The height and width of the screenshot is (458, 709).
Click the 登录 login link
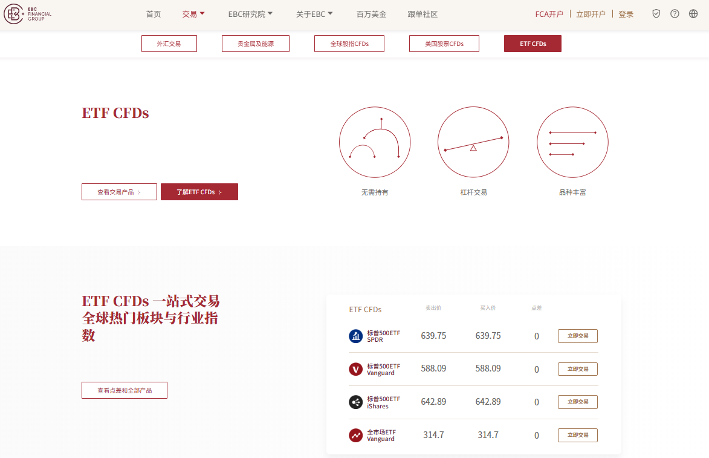tap(626, 14)
